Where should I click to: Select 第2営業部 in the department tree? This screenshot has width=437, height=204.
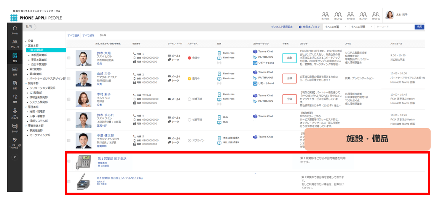pyautogui.click(x=36, y=69)
